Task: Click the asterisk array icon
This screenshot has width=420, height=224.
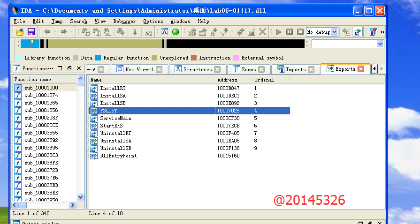Action: tap(241, 32)
